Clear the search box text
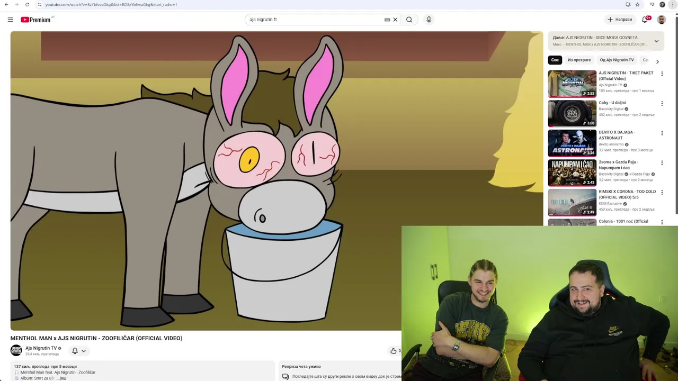The width and height of the screenshot is (678, 381). tap(395, 20)
